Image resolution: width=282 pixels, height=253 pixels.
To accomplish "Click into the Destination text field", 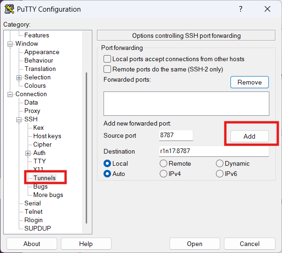I will coord(214,151).
